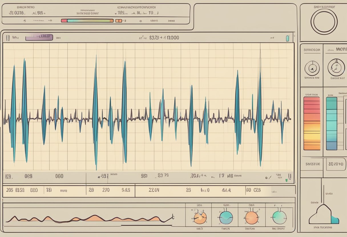347x237 pixels.
Task: Click the red-to-yellow level meter
Action: (312, 123)
